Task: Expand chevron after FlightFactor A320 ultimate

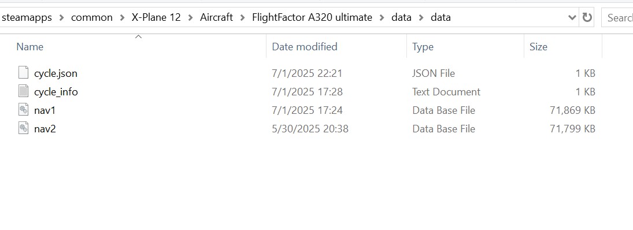Action: click(382, 17)
